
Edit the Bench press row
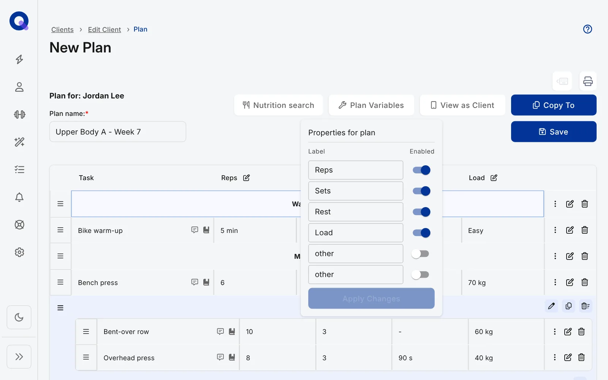click(570, 282)
